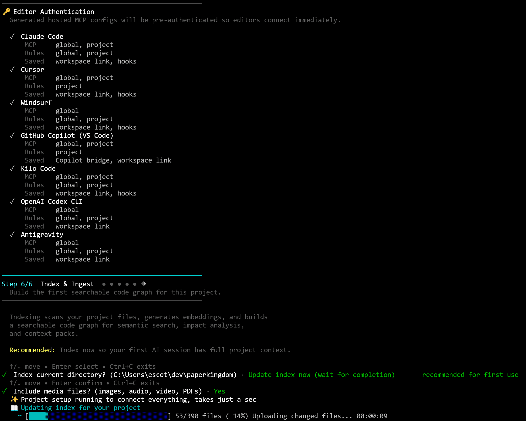
Task: Click Kilo Code's MCP 'global, project' value
Action: point(85,177)
